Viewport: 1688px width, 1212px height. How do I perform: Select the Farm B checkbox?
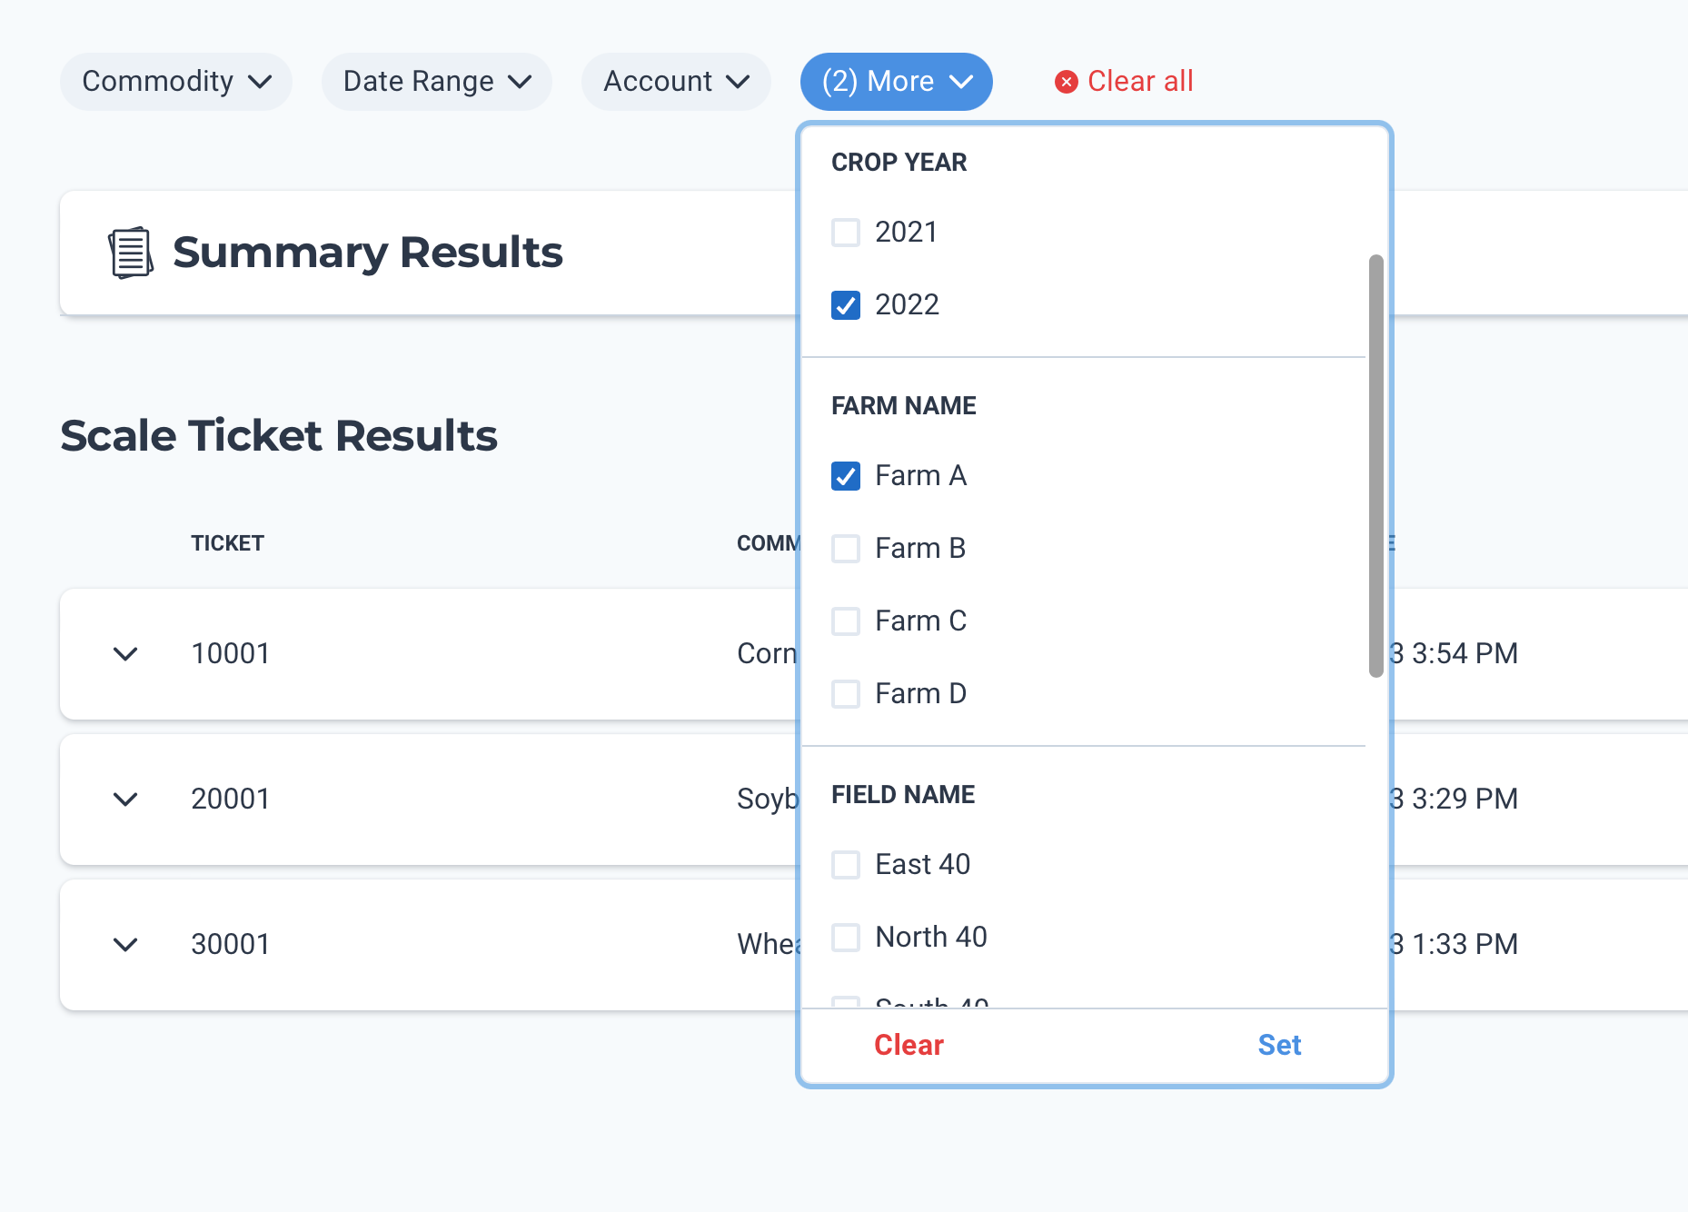point(846,549)
